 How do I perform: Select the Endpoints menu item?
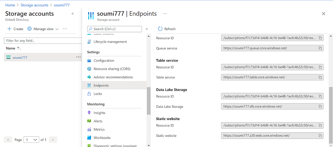coord(114,85)
